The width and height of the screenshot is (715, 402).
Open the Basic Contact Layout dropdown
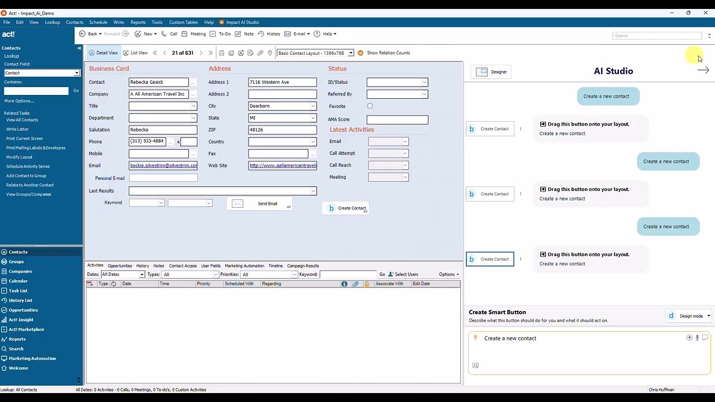(351, 53)
